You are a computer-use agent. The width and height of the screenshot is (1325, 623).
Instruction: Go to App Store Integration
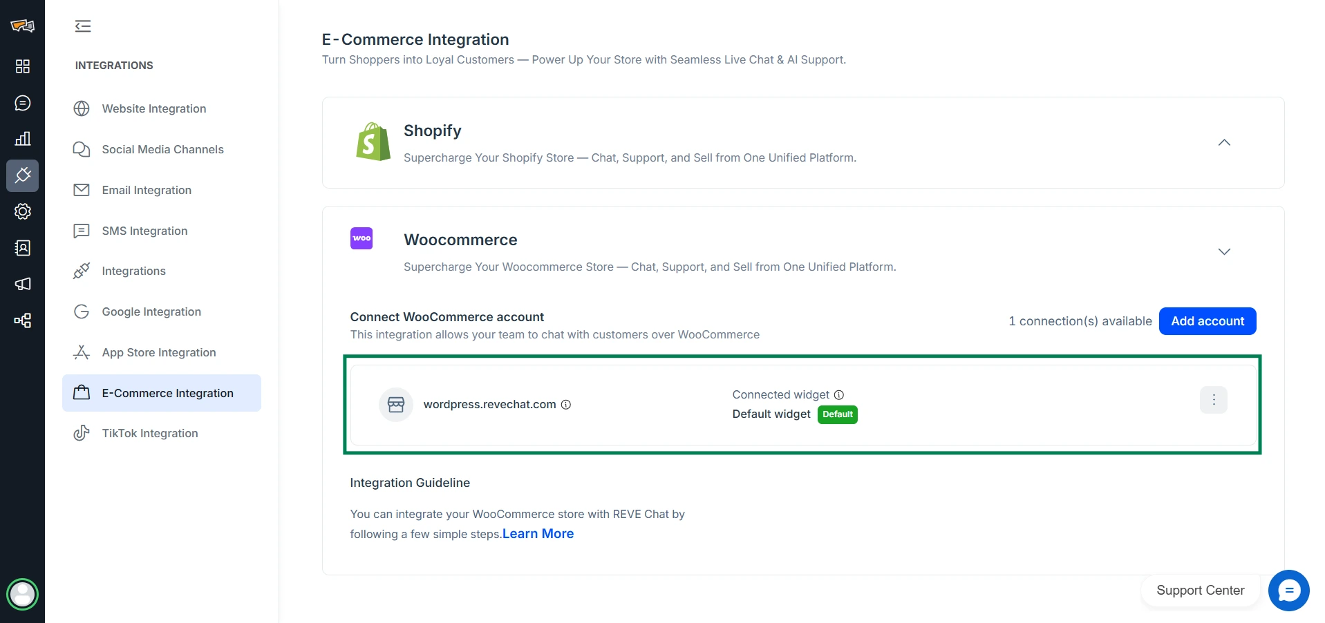pos(162,352)
